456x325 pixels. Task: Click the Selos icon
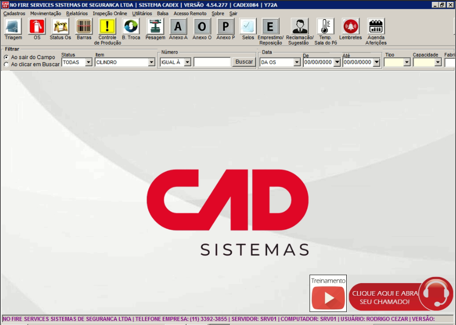[248, 26]
